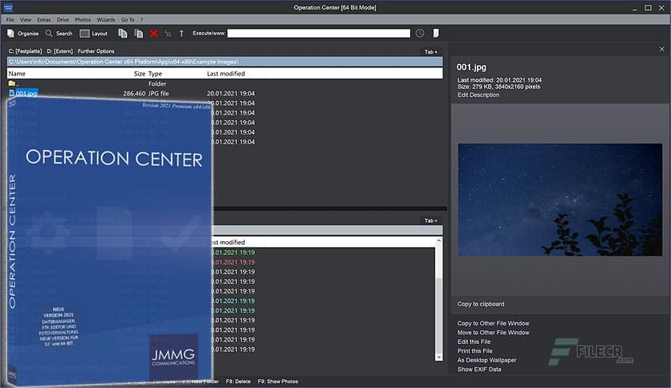Set image As Desktop Wallpaper
This screenshot has width=671, height=388.
pos(486,360)
